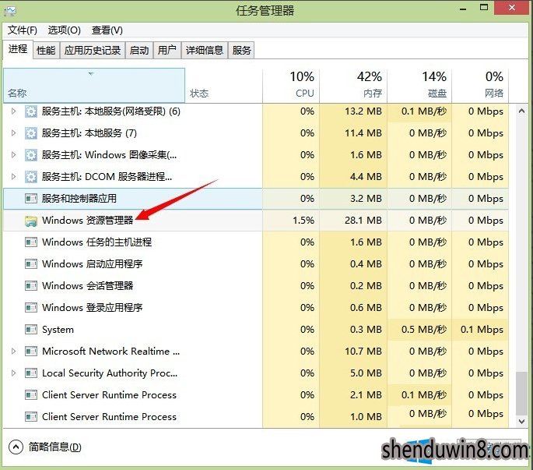533x470 pixels.
Task: Click the 0.1 Mbps network value
Action: point(482,330)
